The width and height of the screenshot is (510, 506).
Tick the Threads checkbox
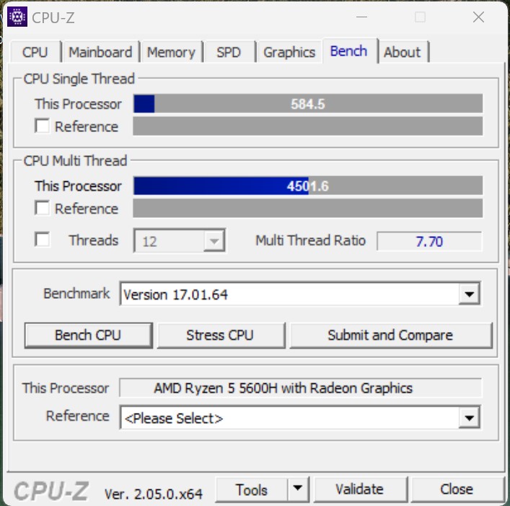coord(43,240)
